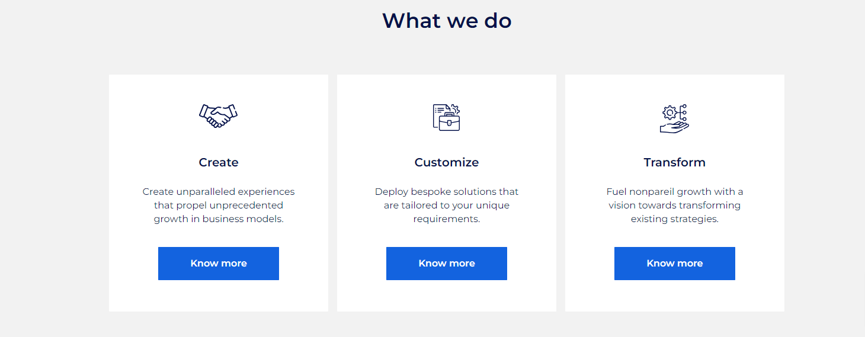Click the 'Fuel nonpareil growth' description text
865x337 pixels.
674,205
